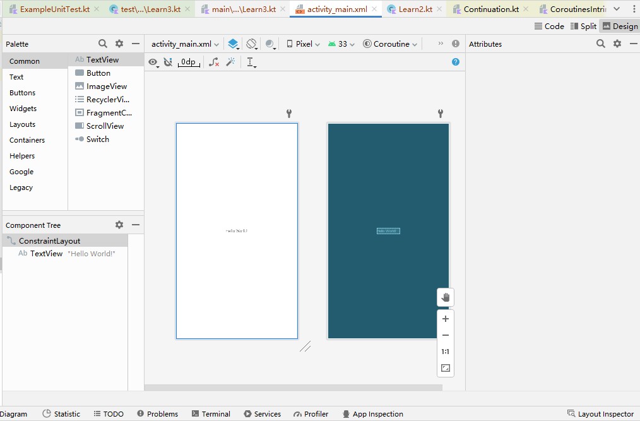The height and width of the screenshot is (421, 640).
Task: Select Layouts palette category
Action: tap(35, 124)
